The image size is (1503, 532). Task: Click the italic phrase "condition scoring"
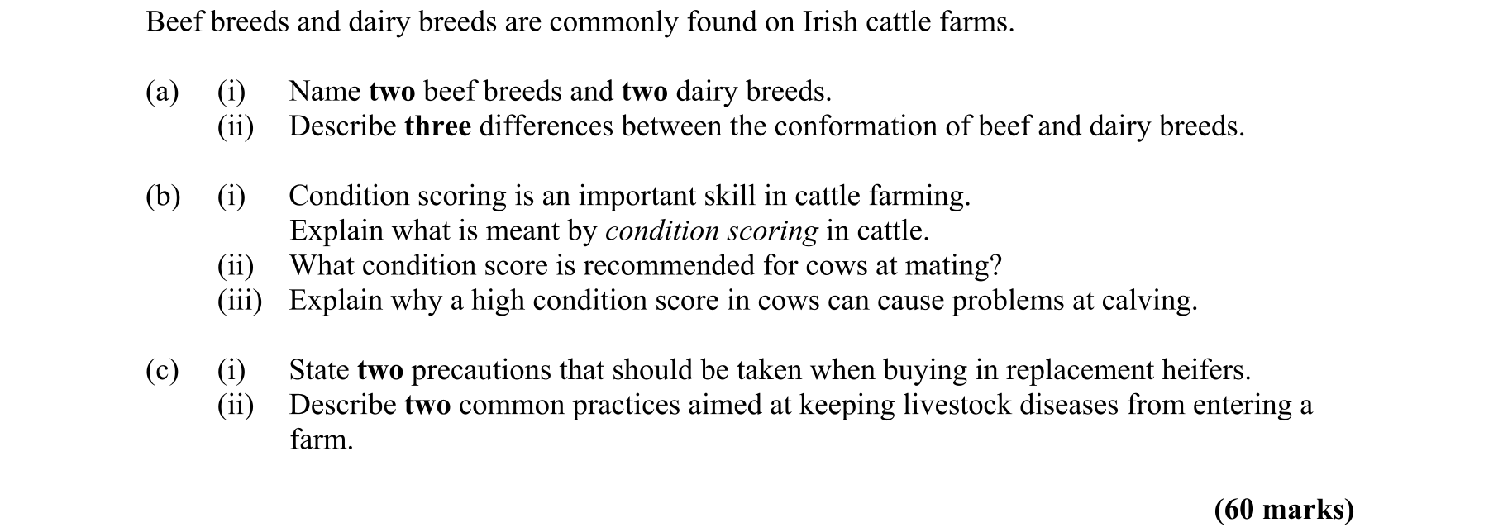pyautogui.click(x=711, y=231)
